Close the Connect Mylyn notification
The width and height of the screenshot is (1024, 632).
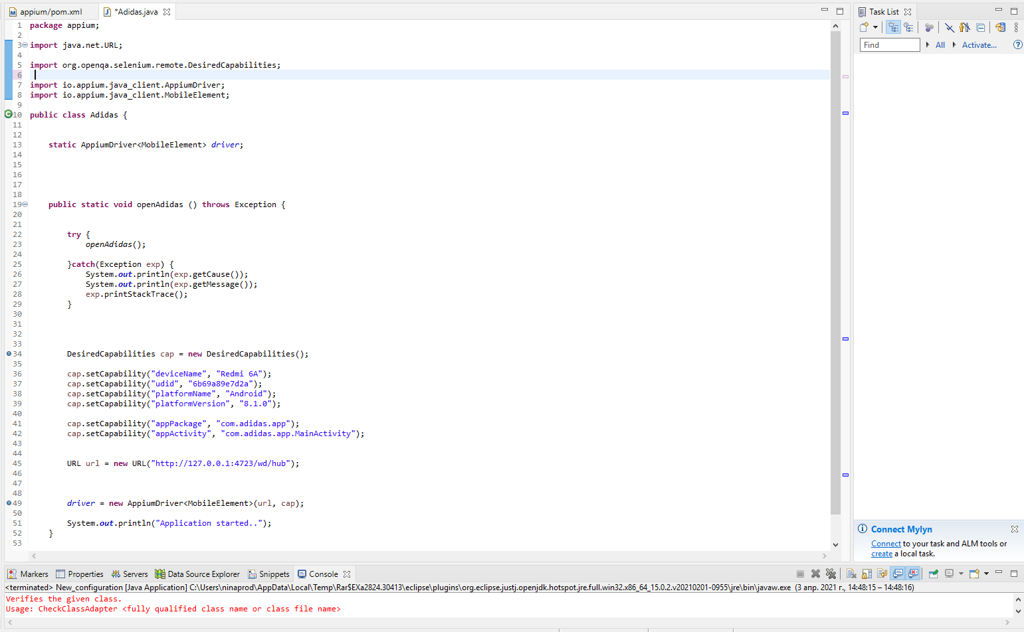click(1015, 529)
